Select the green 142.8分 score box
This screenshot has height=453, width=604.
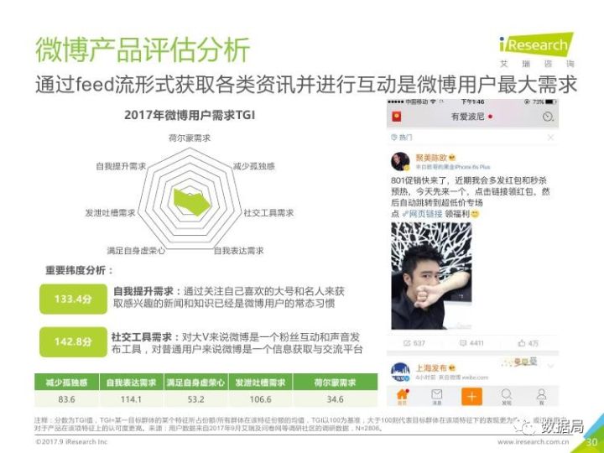tap(73, 341)
